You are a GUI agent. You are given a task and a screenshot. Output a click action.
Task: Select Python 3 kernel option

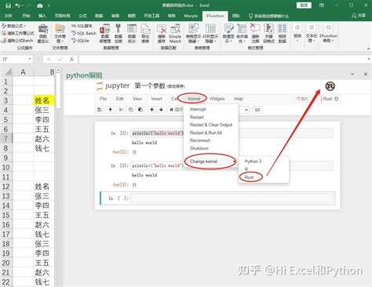pyautogui.click(x=253, y=162)
